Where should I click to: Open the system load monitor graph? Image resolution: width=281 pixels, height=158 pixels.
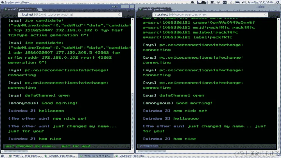[x=202, y=2]
